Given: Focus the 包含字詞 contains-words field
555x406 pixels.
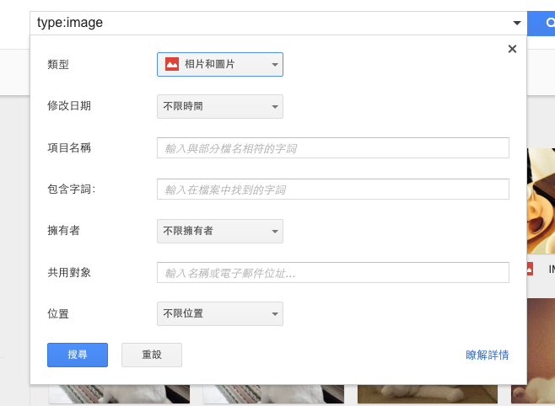Looking at the screenshot, I should pos(333,190).
